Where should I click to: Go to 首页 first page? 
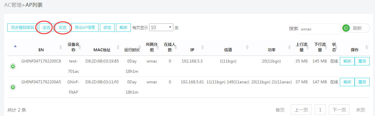click(280, 110)
